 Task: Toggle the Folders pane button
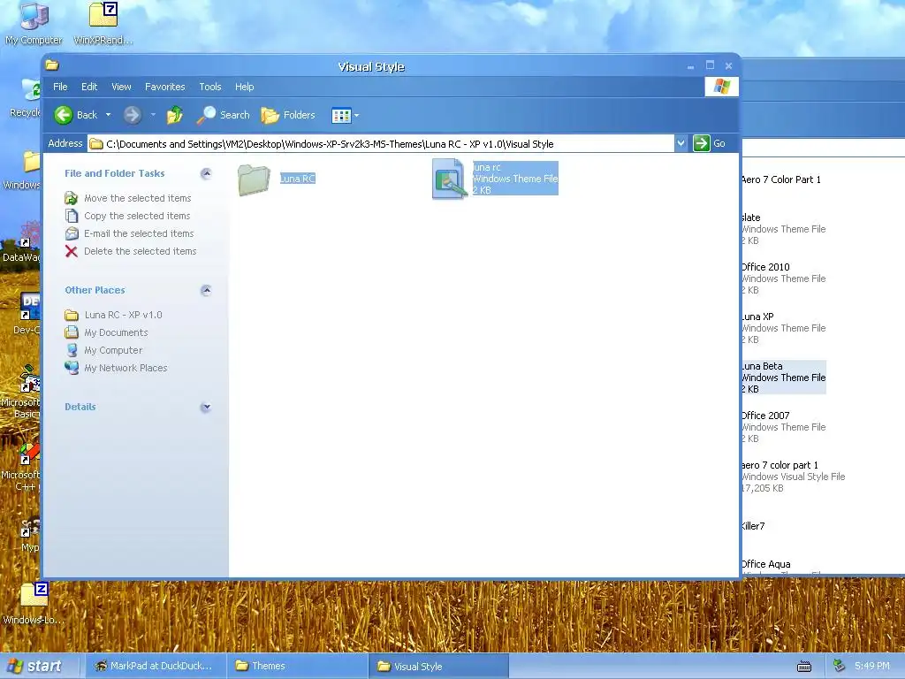288,115
